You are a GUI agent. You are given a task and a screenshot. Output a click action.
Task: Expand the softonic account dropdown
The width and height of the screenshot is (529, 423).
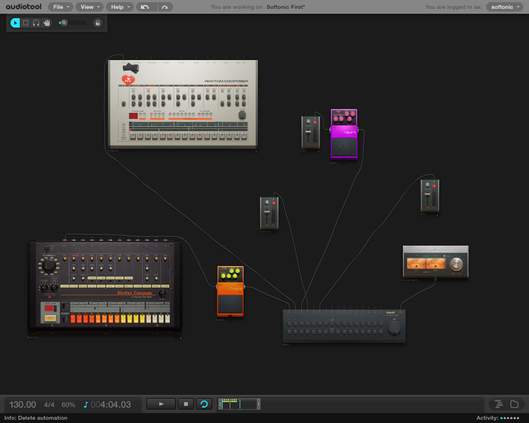point(504,7)
